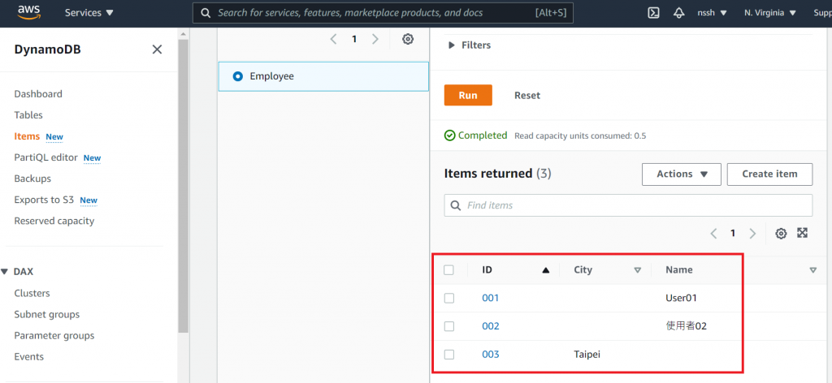Collapse the DAX section
The image size is (832, 383).
click(x=5, y=272)
